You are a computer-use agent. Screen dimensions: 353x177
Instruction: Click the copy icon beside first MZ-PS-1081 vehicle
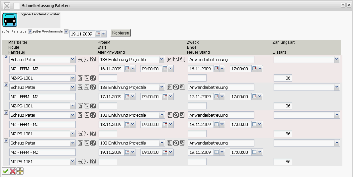[x=93, y=78]
